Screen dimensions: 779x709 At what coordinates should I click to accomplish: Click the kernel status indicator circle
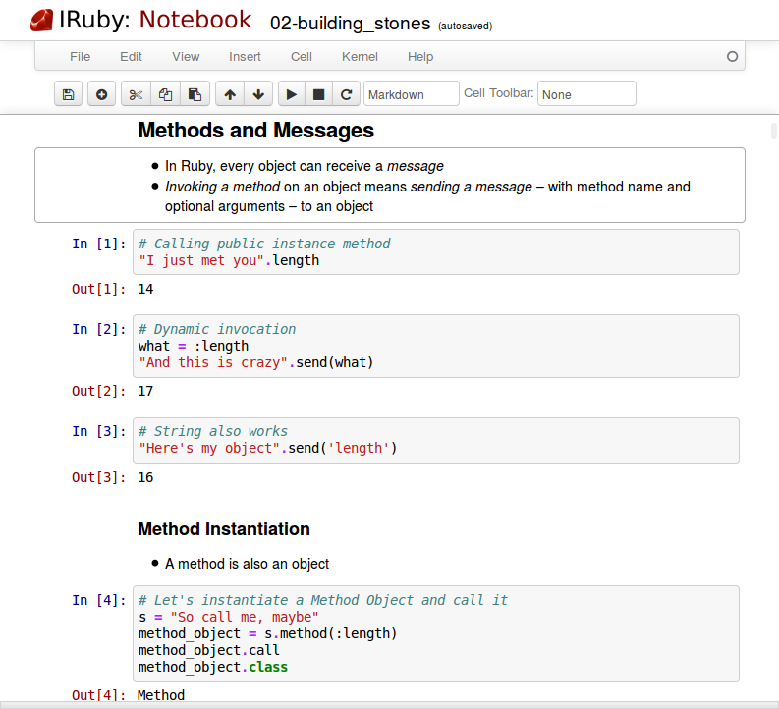click(x=732, y=57)
